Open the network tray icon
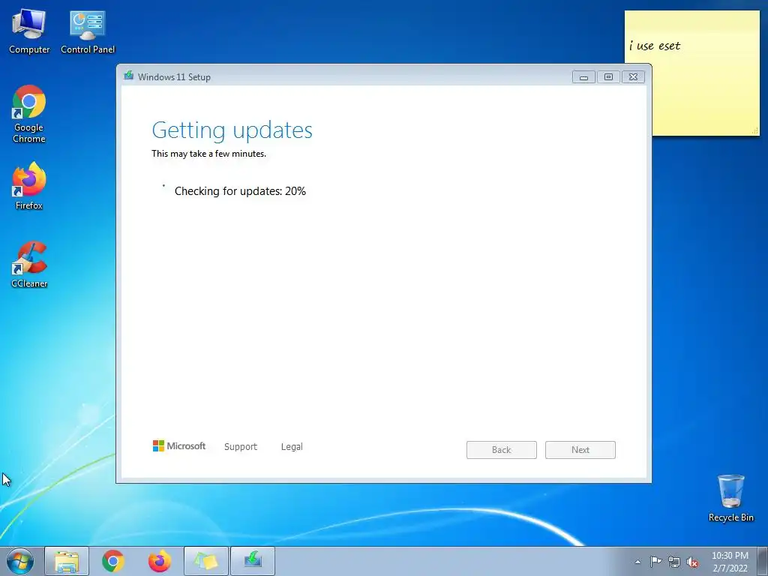 [x=674, y=562]
